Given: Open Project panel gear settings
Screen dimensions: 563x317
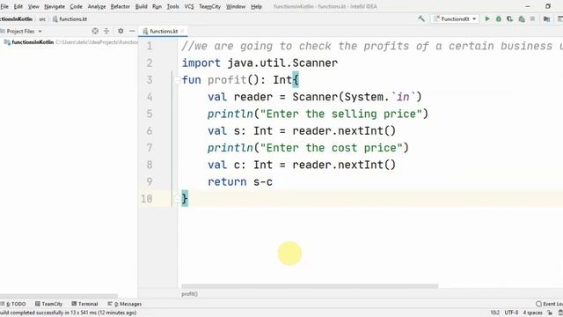Looking at the screenshot, I should point(121,32).
